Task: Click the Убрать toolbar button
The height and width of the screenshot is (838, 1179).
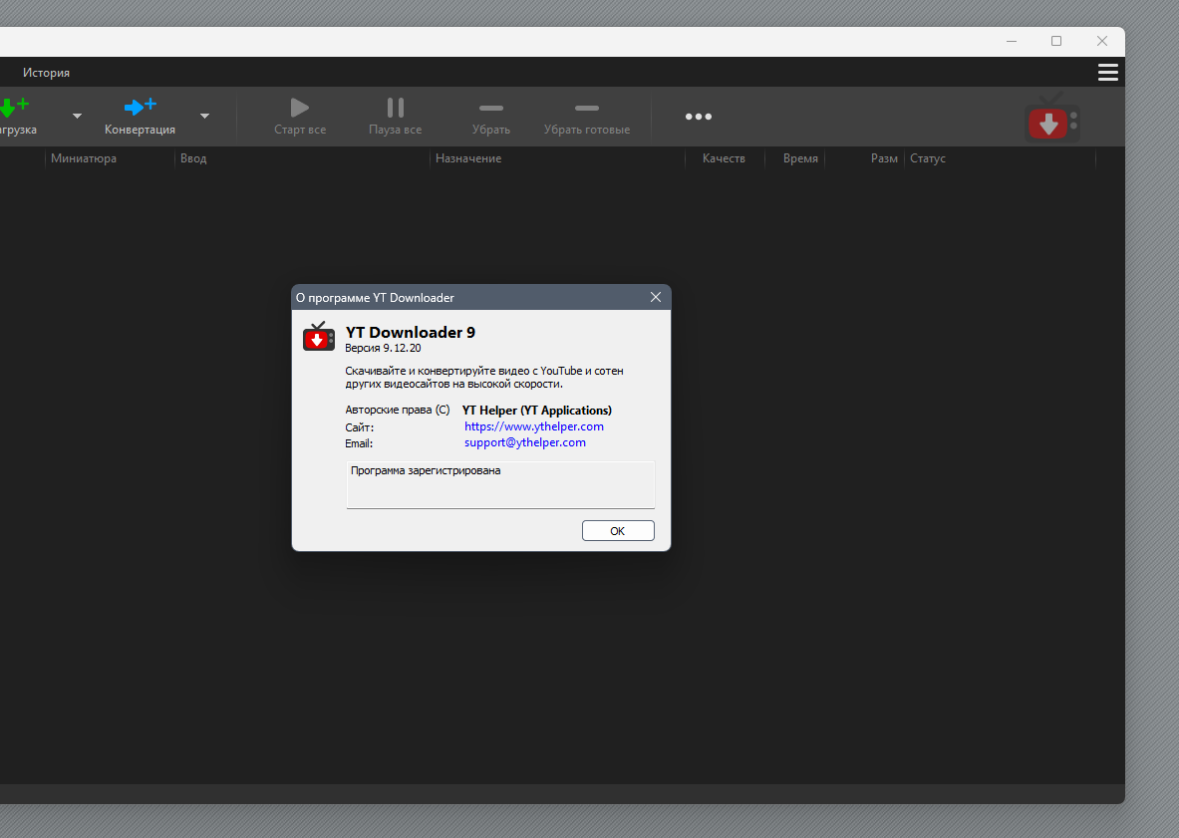Action: coord(491,117)
